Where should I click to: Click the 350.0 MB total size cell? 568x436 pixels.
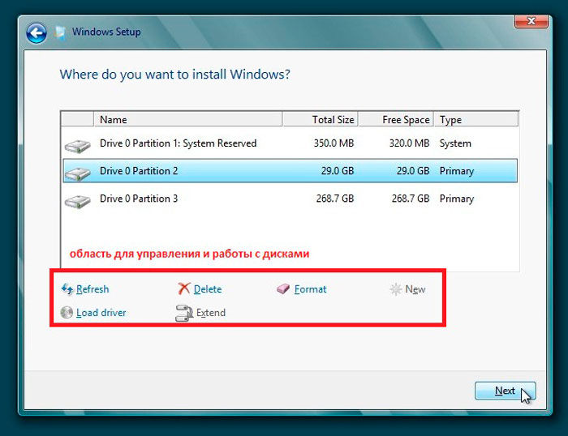click(333, 143)
